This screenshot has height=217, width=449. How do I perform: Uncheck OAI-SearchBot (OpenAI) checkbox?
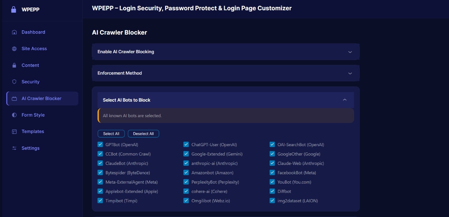click(272, 145)
